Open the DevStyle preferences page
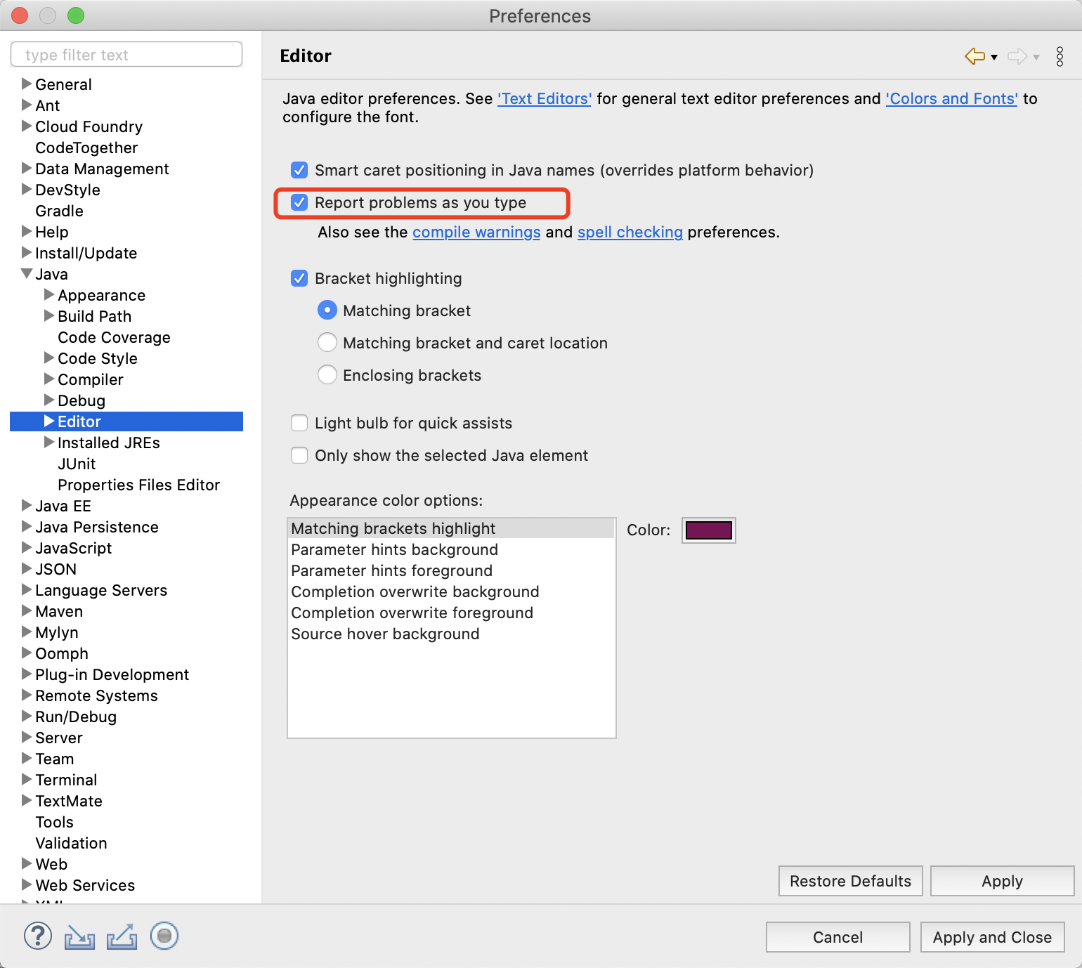The image size is (1082, 968). click(x=67, y=190)
